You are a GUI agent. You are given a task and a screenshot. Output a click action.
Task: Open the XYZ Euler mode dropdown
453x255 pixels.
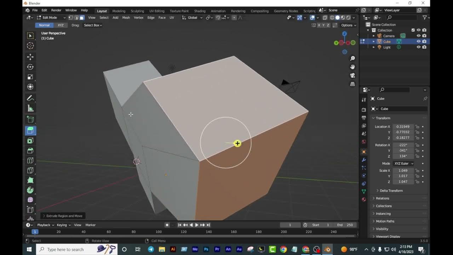tap(403, 163)
